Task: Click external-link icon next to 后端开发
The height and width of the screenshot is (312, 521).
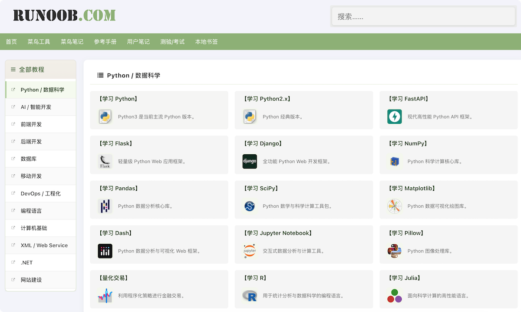Action: pyautogui.click(x=13, y=142)
